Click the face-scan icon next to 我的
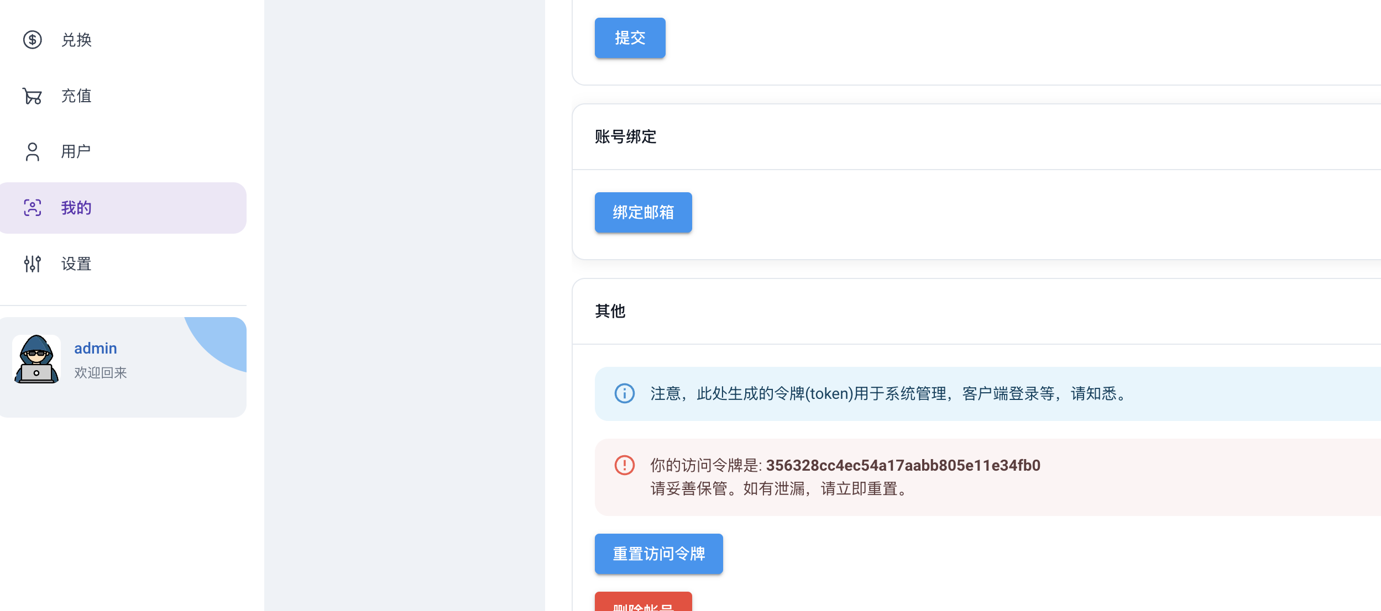 33,208
